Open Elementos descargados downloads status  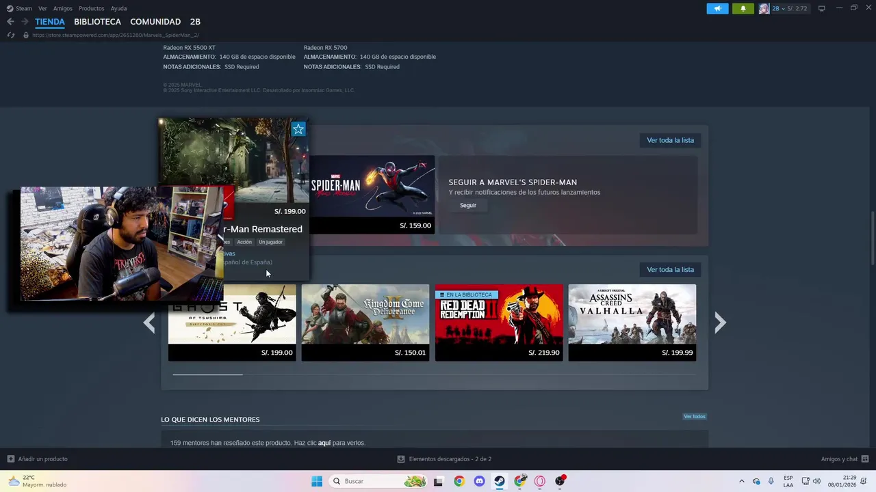click(x=444, y=459)
